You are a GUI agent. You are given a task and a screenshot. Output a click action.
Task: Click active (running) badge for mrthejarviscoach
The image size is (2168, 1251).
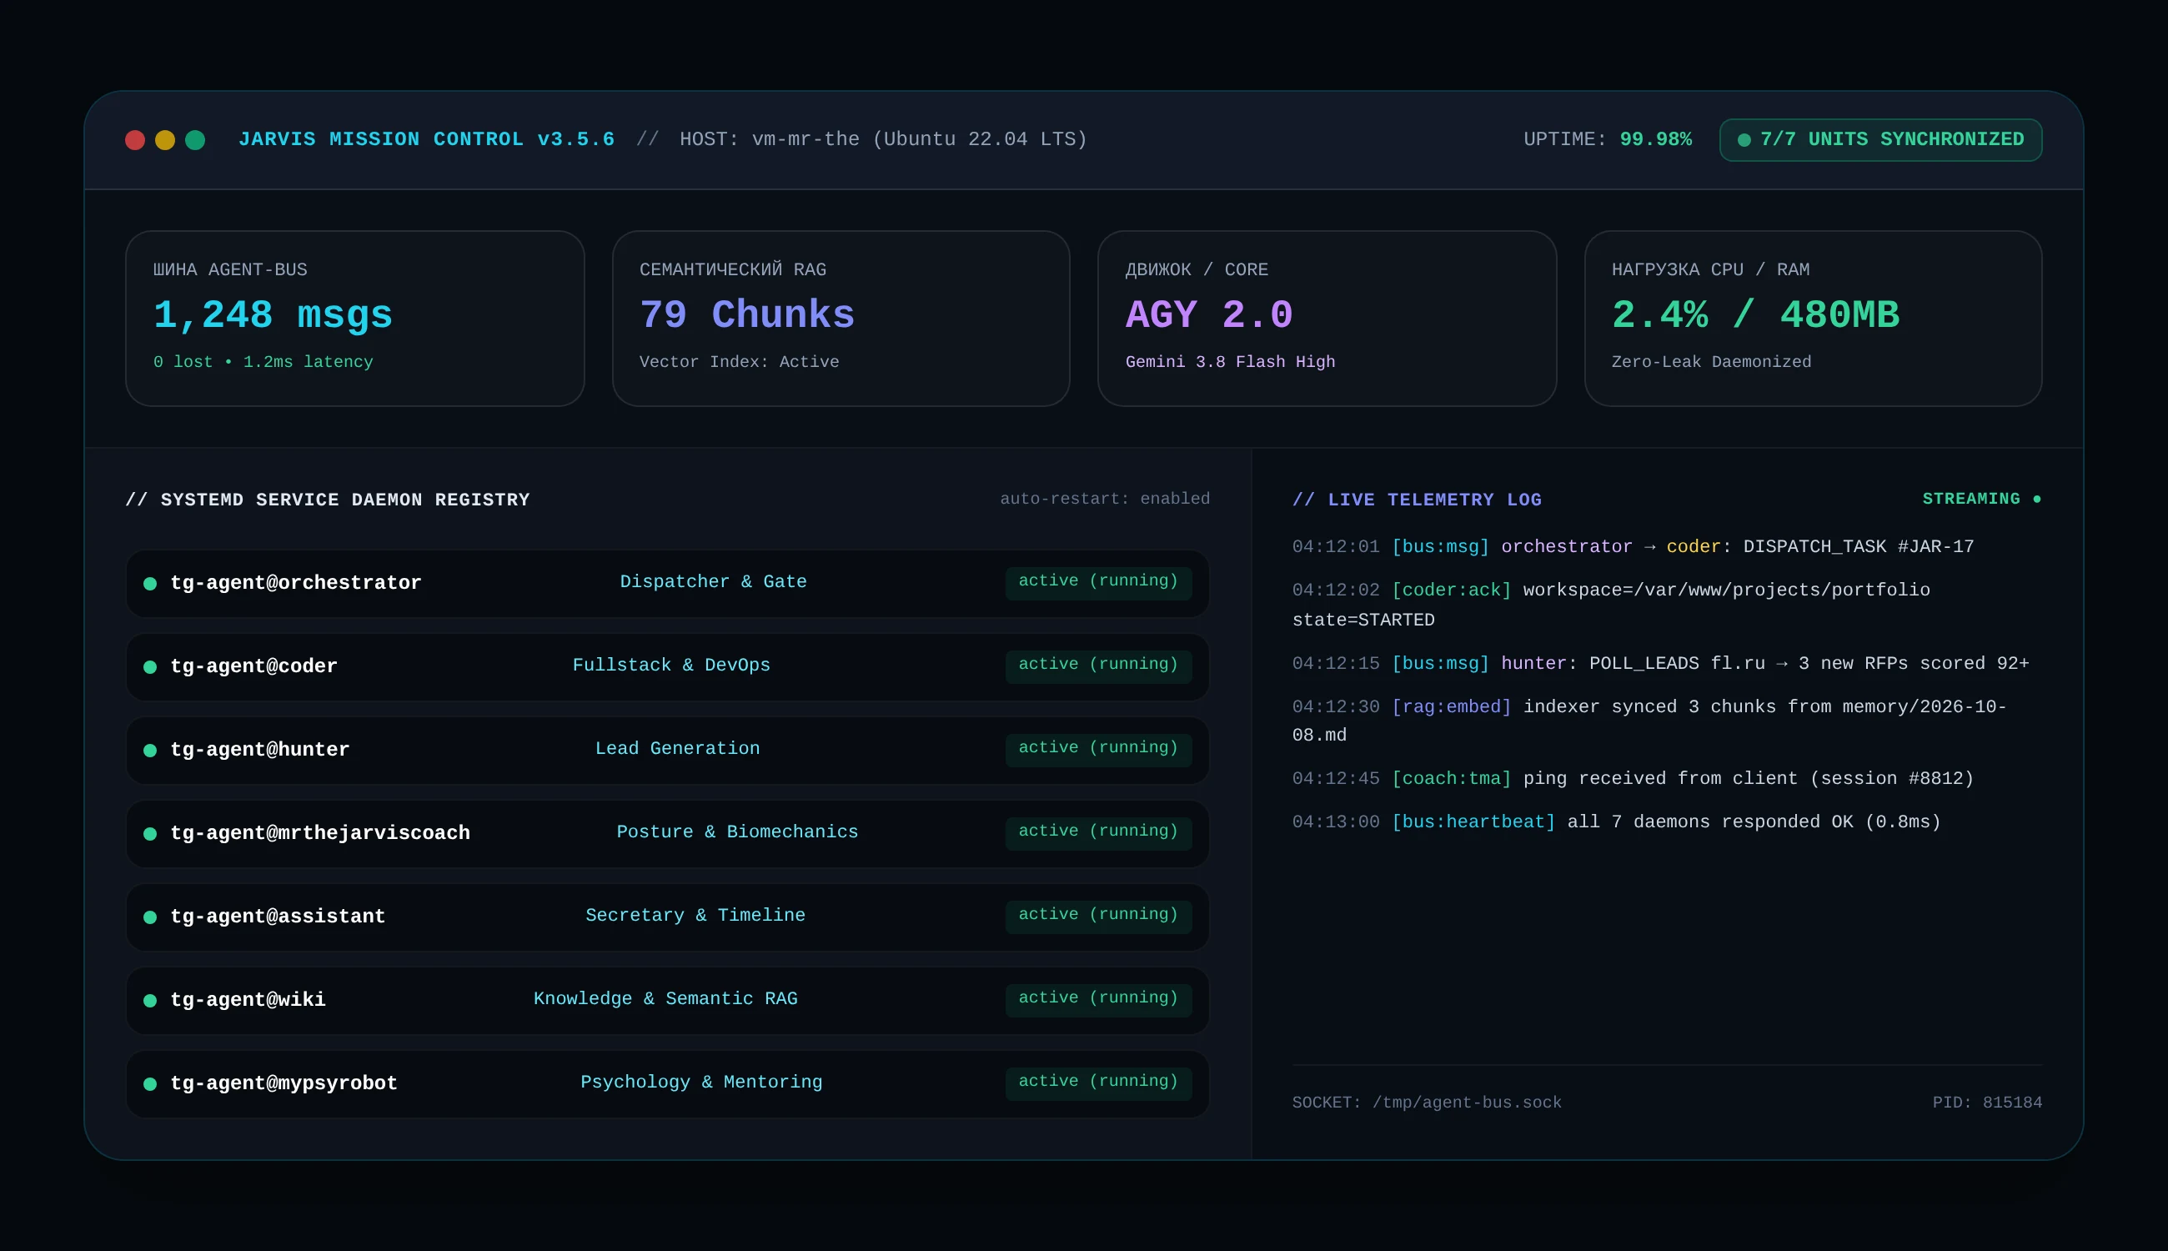click(1099, 832)
